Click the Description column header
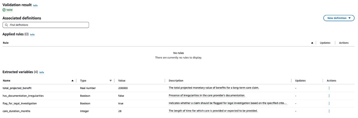The width and height of the screenshot is (358, 118). click(176, 81)
